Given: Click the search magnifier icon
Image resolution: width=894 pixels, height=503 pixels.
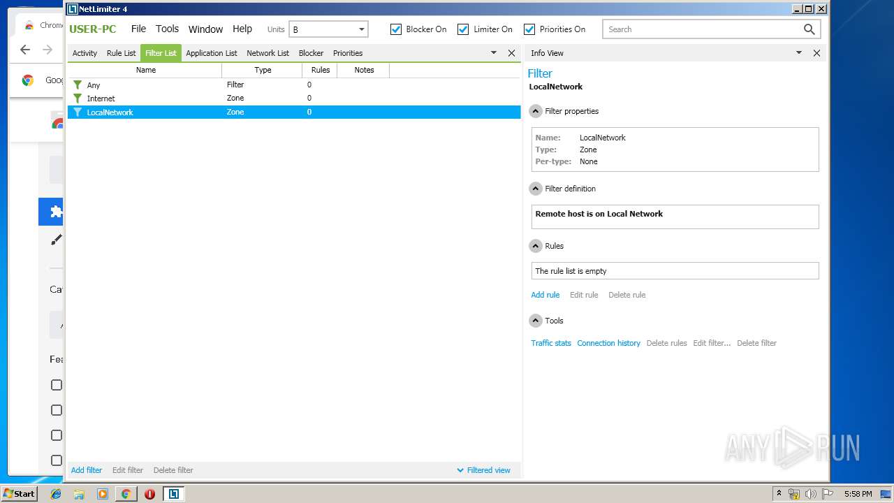Looking at the screenshot, I should 809,29.
